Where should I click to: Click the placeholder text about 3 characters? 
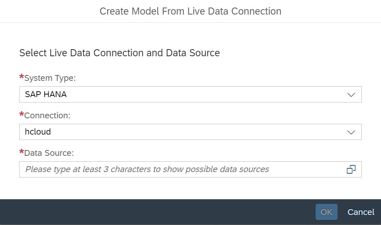147,169
